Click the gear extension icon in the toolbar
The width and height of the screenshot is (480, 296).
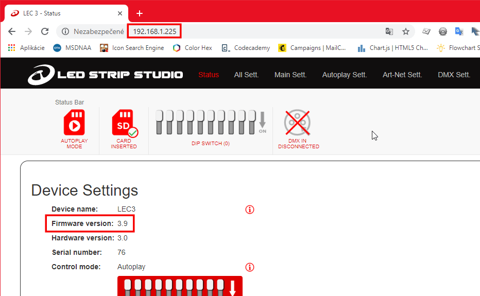442,31
